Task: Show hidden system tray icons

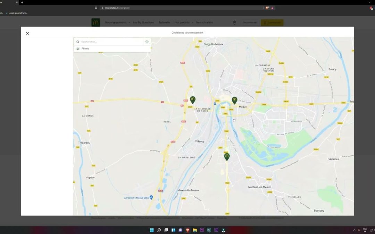Action: click(x=354, y=230)
